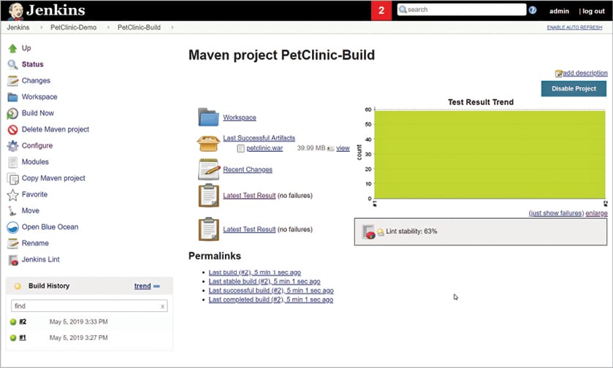613x368 pixels.
Task: Click the Disable Project button
Action: [x=574, y=88]
